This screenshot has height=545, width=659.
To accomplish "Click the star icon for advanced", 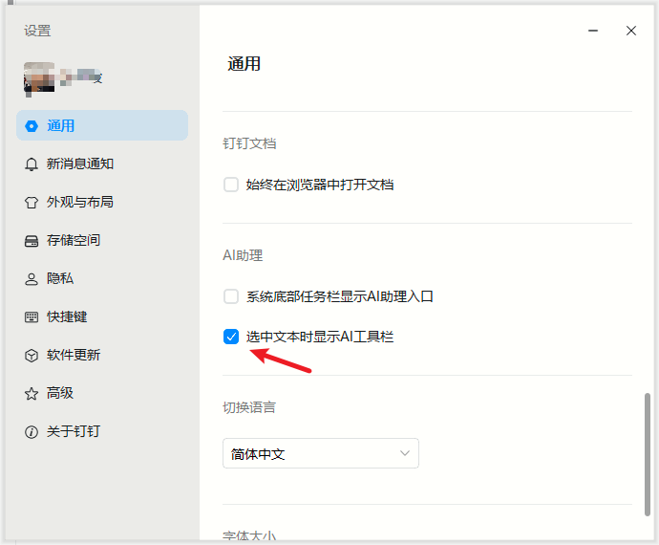I will (x=32, y=393).
